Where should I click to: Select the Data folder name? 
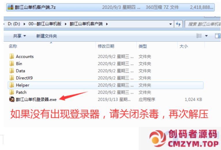point(20,71)
